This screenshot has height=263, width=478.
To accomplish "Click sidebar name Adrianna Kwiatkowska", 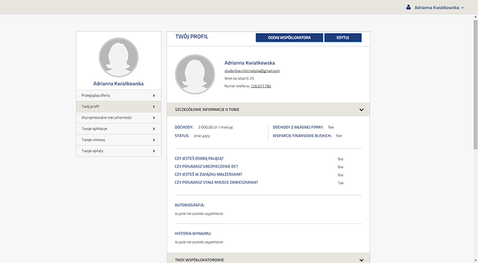I will 118,83.
